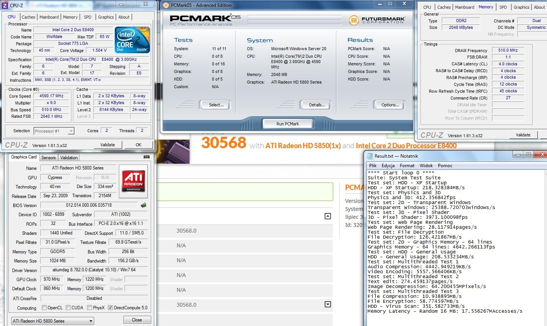Click the CPU-Z title bar icon

[x=5, y=5]
